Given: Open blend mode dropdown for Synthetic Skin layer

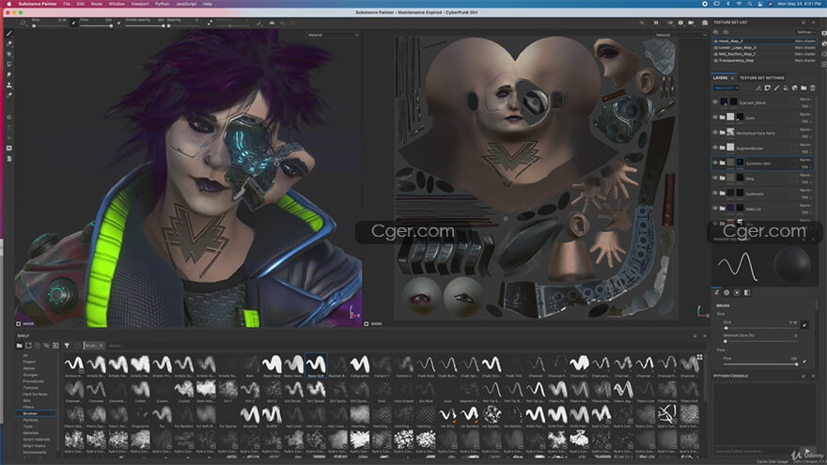Looking at the screenshot, I should (805, 161).
